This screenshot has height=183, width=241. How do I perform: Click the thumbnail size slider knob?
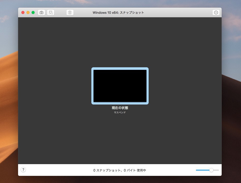[211, 170]
